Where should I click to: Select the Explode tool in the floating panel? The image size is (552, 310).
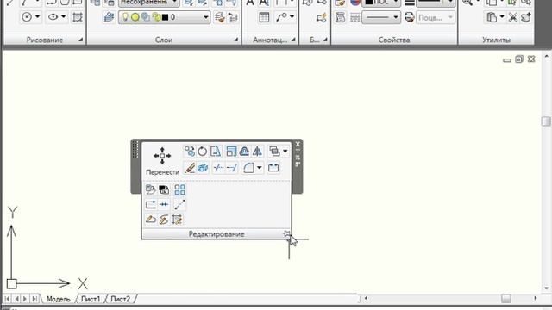203,168
